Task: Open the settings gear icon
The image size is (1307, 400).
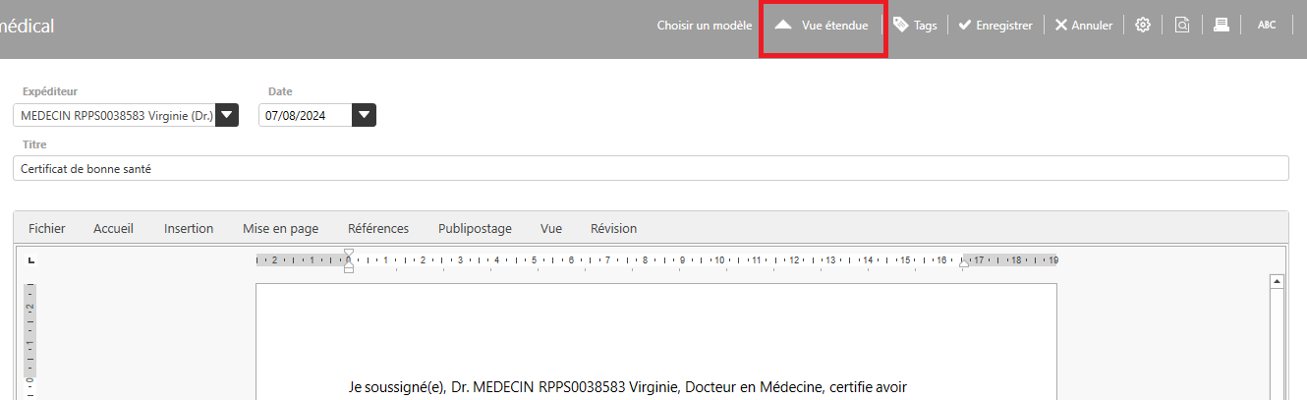Action: [x=1143, y=26]
